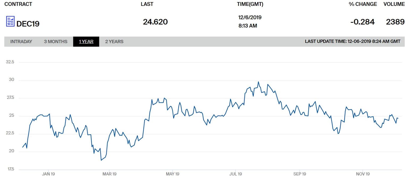Click the NOV 19 axis label
Viewport: 408px width, 179px height.
click(x=363, y=174)
